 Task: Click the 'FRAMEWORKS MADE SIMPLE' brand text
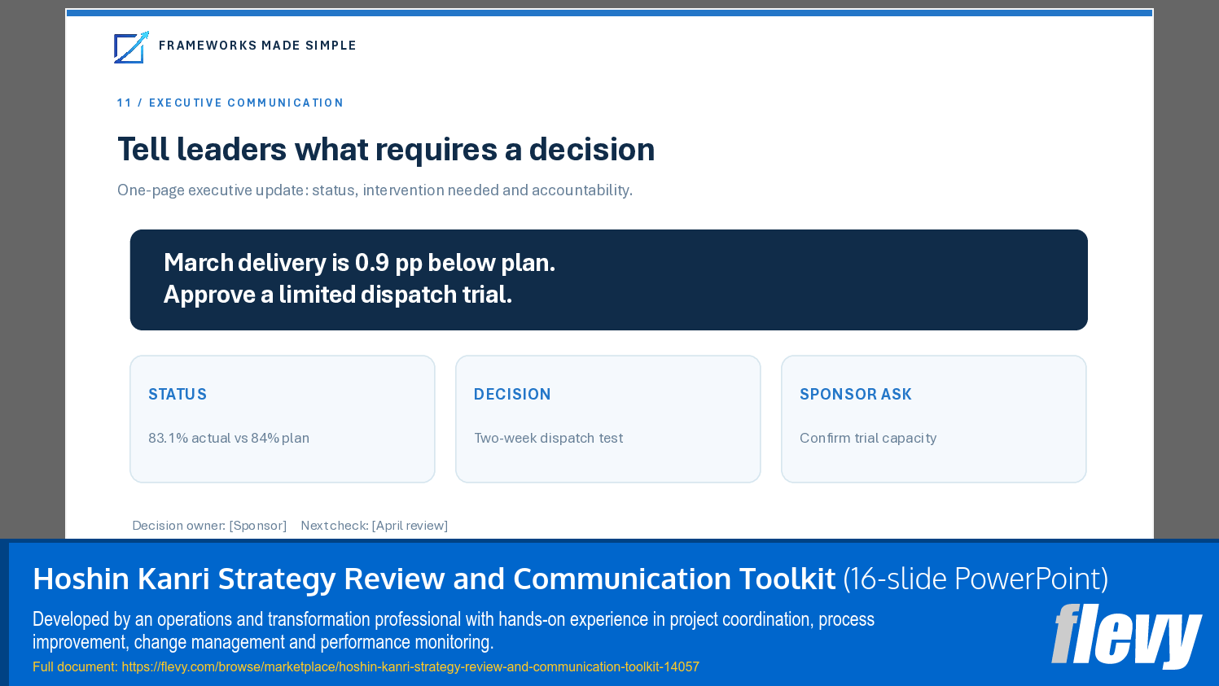pyautogui.click(x=257, y=46)
